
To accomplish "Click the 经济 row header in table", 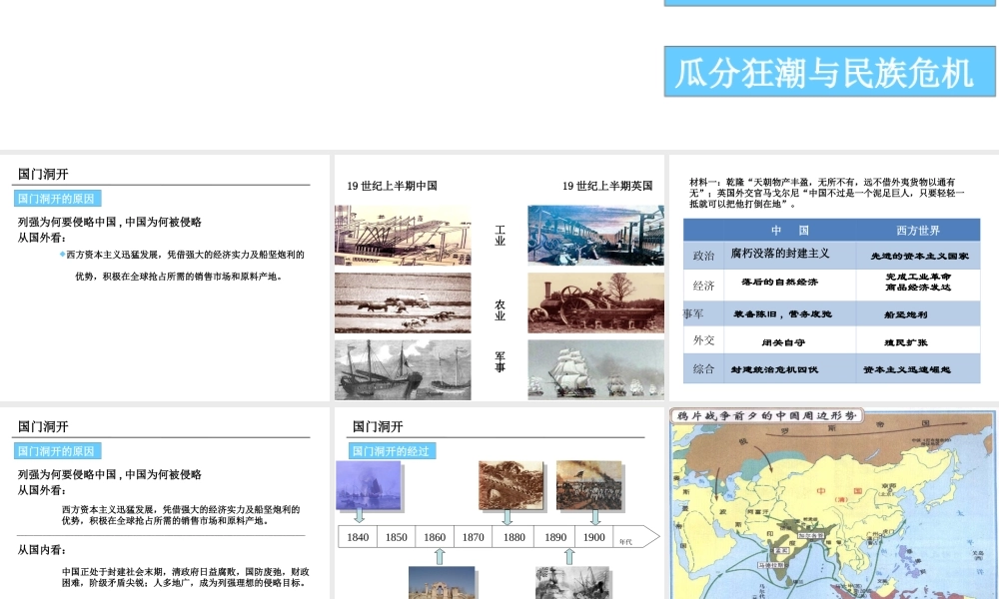I will click(x=704, y=286).
